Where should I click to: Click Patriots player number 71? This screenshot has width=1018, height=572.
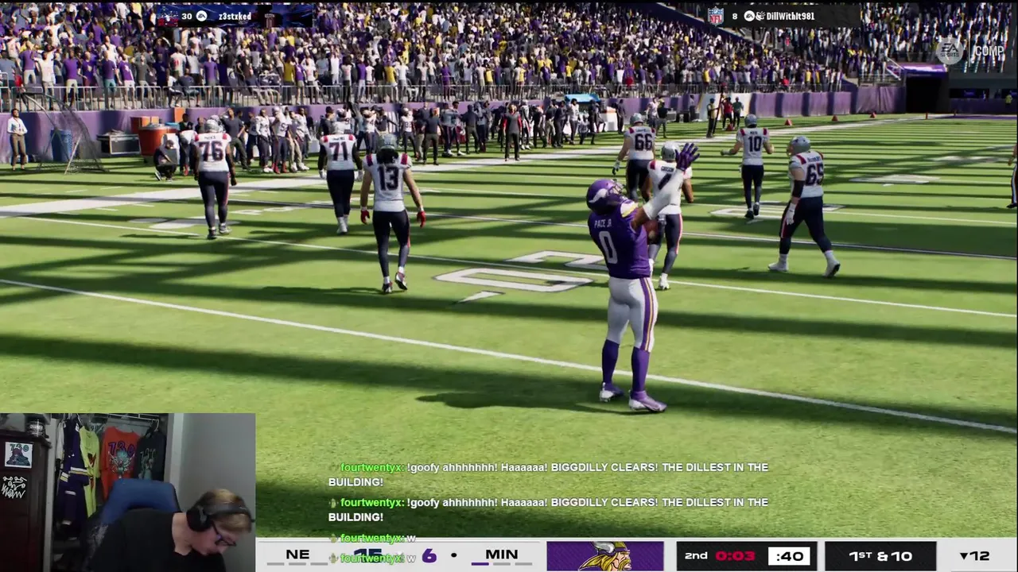340,179
